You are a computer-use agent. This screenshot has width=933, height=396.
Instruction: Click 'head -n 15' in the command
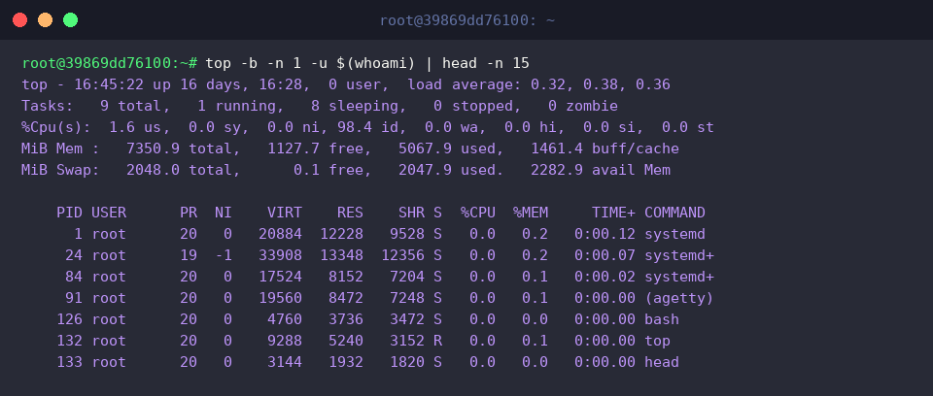[486, 63]
